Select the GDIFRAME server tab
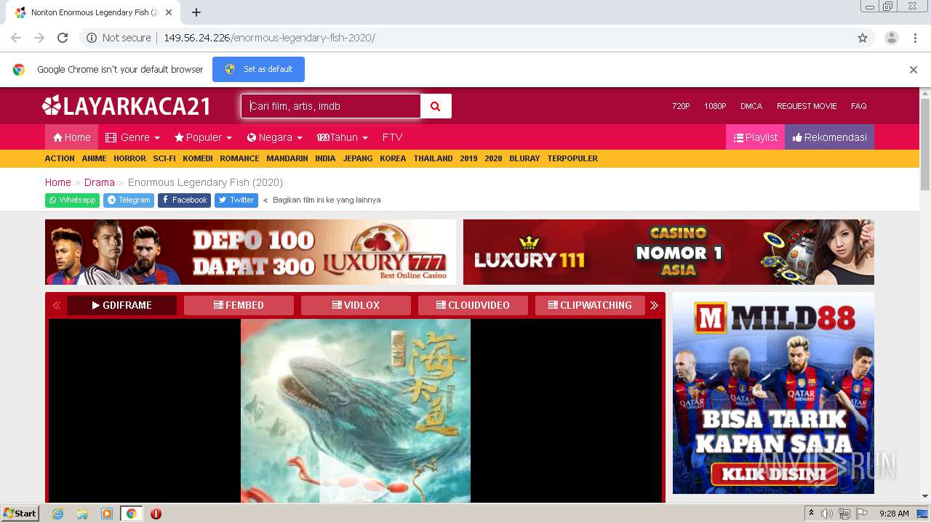The width and height of the screenshot is (931, 523). click(122, 305)
